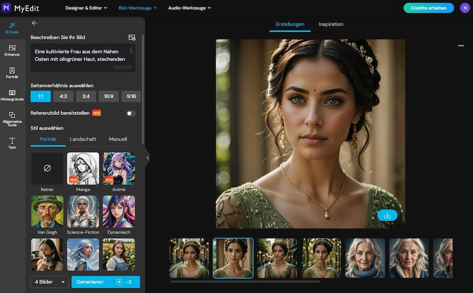Choose the Dynamisch style thumbnail

pyautogui.click(x=119, y=212)
